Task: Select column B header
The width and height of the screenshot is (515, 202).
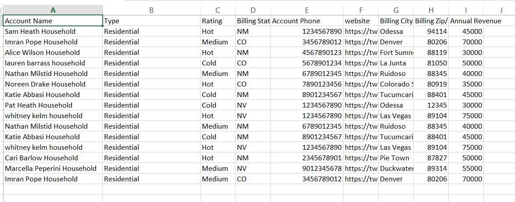Action: (x=151, y=10)
